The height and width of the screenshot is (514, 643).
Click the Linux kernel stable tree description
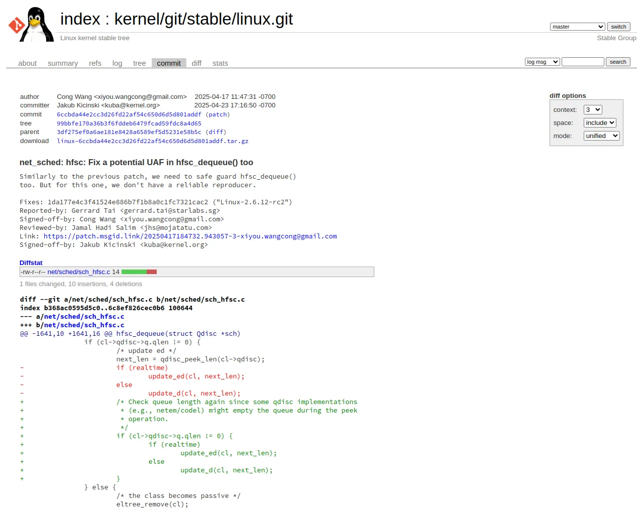(x=95, y=38)
